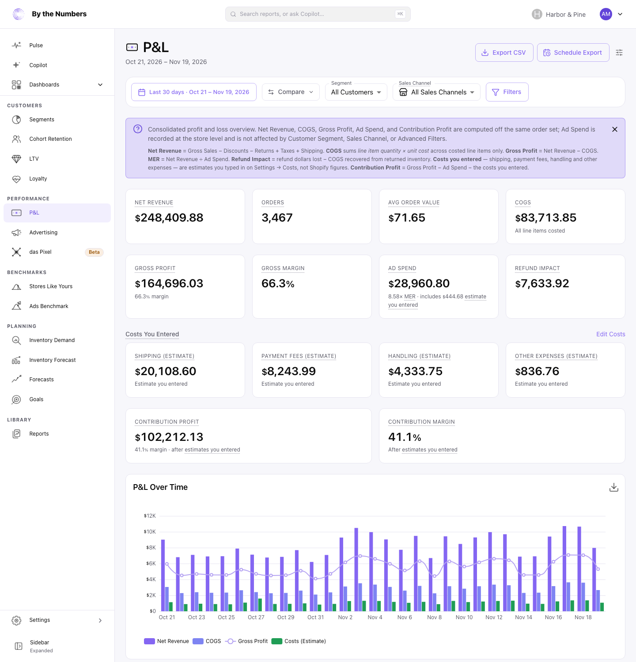Click the Forecasts trend line icon
Screen dimensions: 636x662
pyautogui.click(x=16, y=380)
